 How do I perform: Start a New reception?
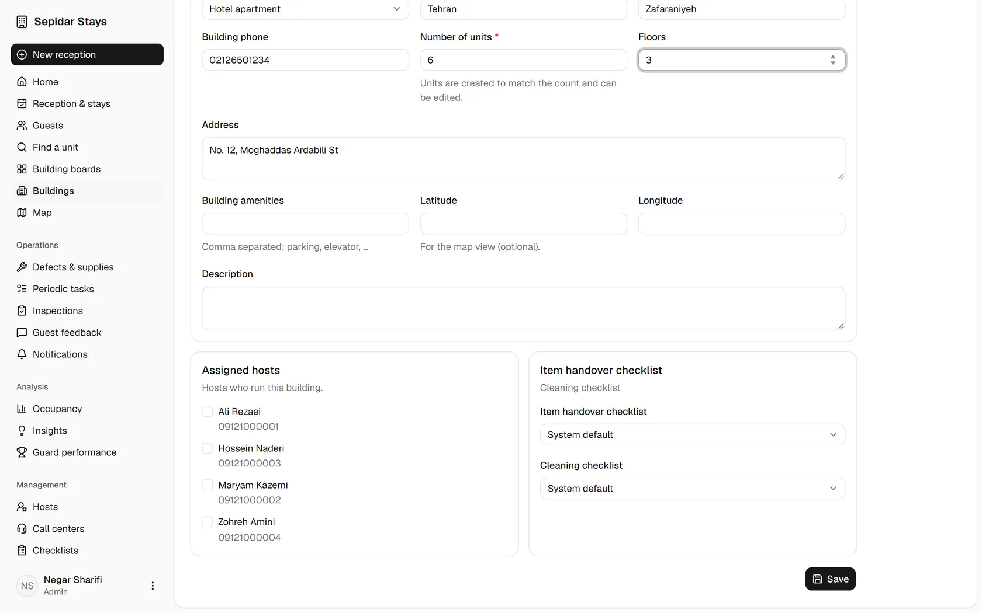point(87,54)
